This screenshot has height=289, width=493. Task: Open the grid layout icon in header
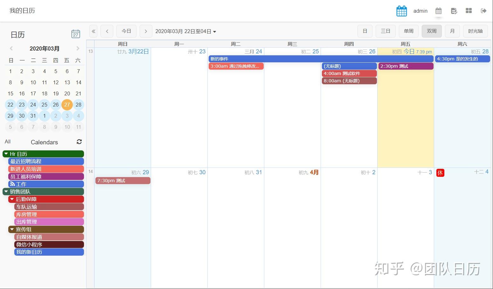coord(469,11)
